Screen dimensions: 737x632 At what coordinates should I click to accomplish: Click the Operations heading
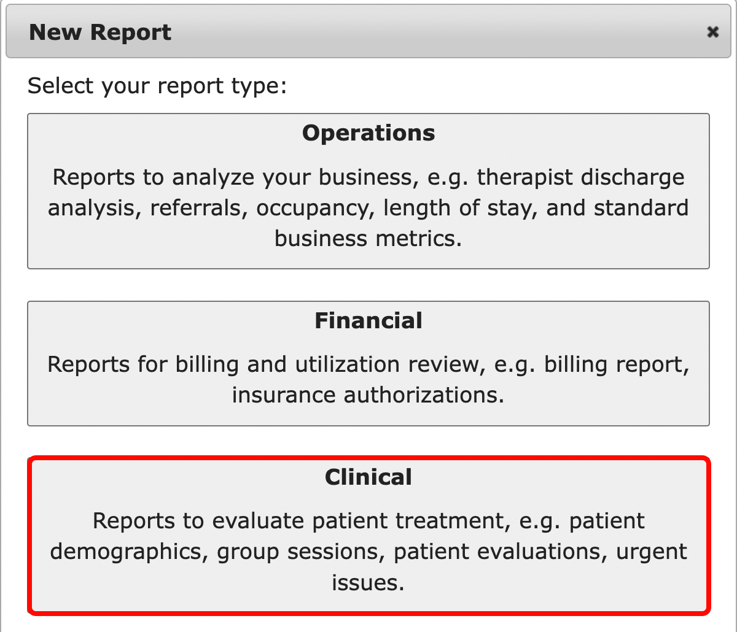point(368,133)
